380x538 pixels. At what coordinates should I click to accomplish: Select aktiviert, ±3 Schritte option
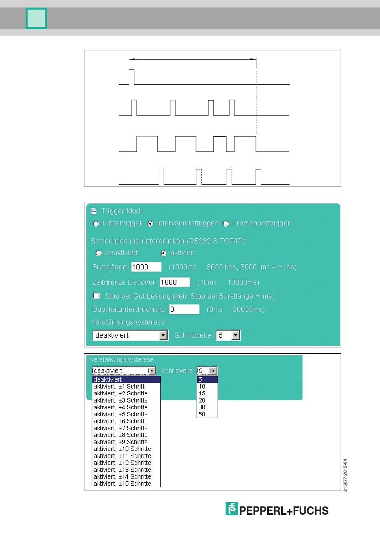coord(126,401)
